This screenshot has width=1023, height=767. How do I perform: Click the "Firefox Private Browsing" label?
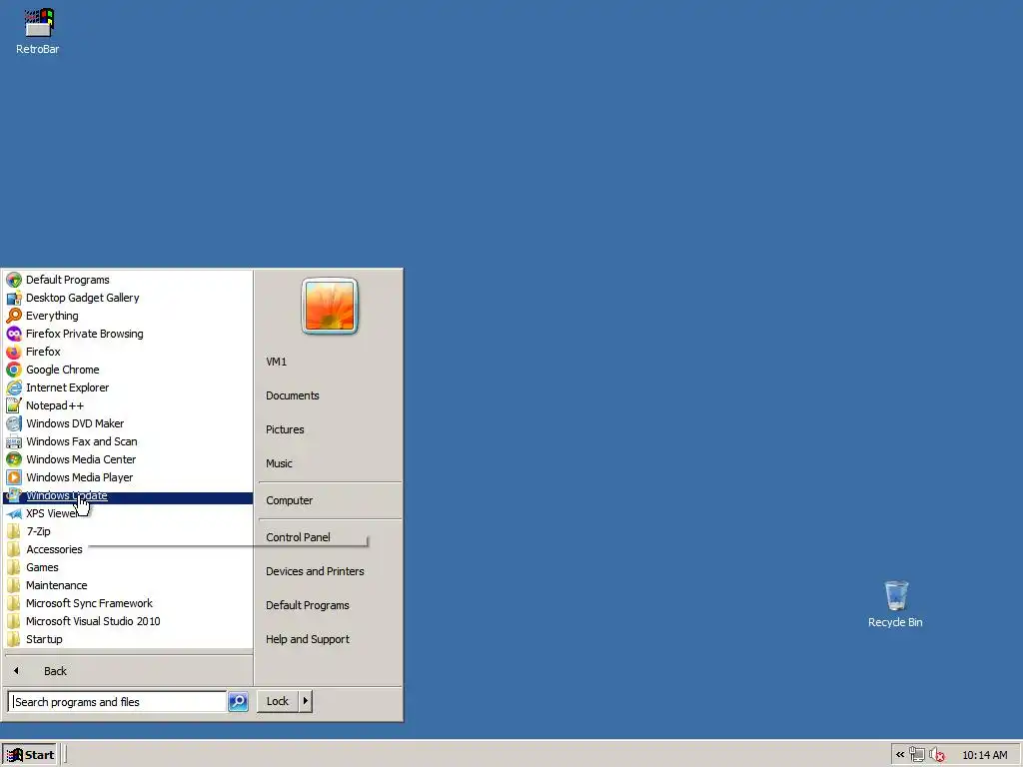coord(85,334)
